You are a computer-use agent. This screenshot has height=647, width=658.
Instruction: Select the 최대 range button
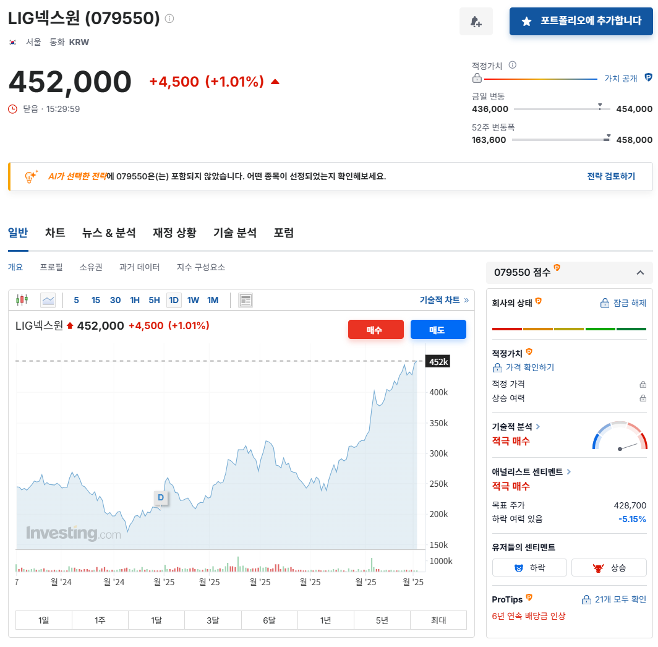(438, 620)
